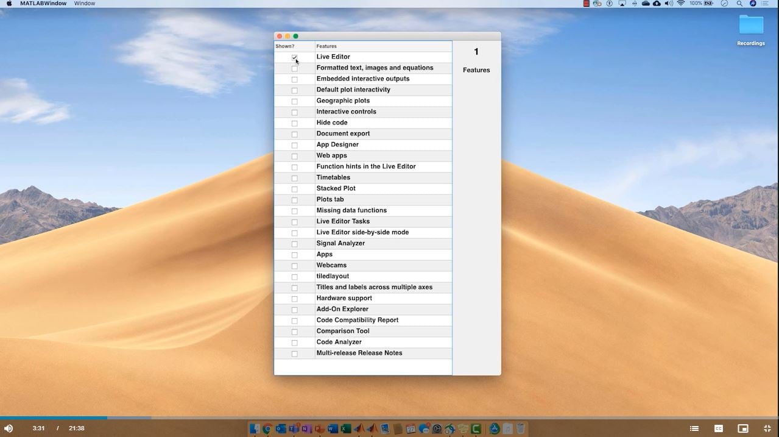
Task: Launch Word from the dock
Action: click(x=333, y=428)
